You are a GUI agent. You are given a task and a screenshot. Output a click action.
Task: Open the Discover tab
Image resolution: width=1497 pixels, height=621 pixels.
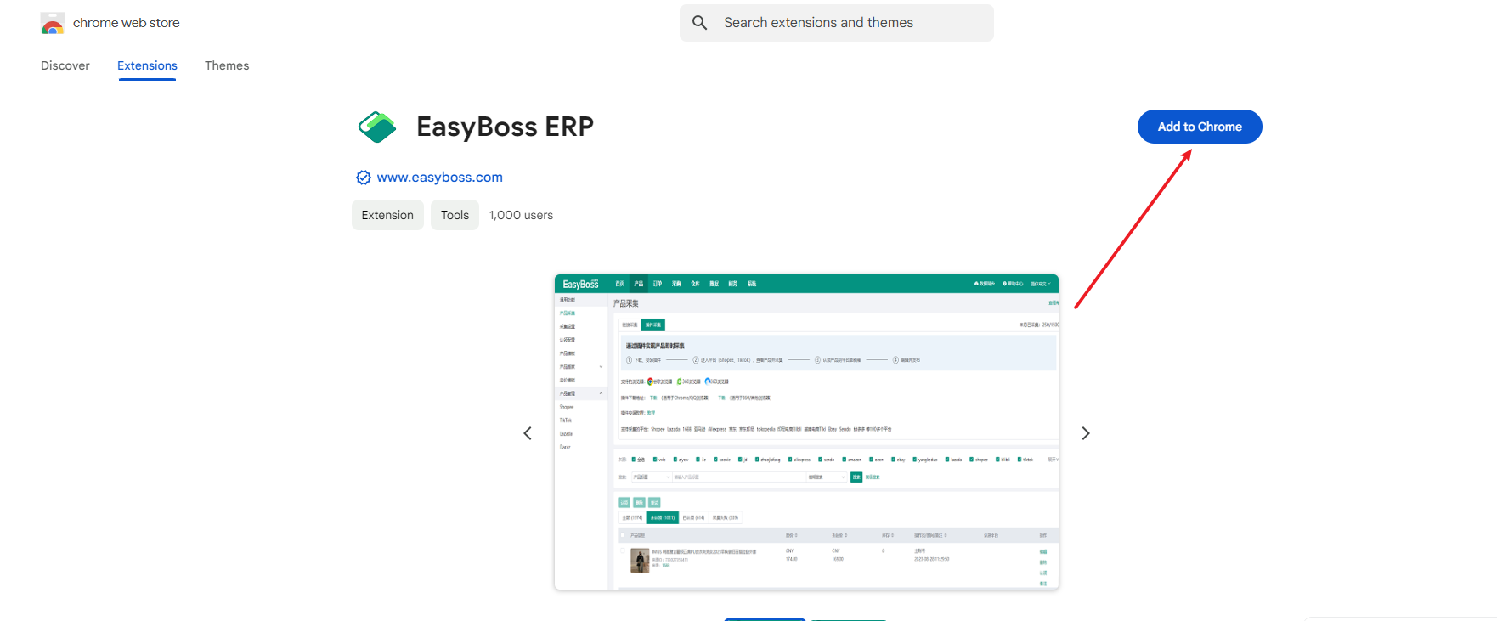[65, 65]
